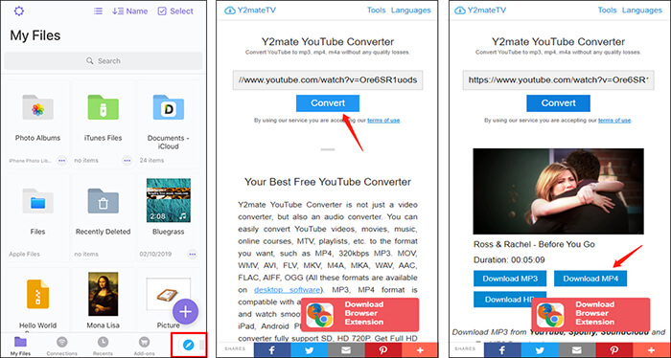Share on Facebook in right screen

[503, 350]
